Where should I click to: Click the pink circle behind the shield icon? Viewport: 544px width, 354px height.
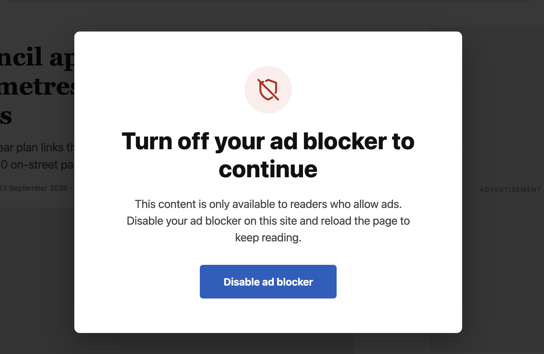268,90
